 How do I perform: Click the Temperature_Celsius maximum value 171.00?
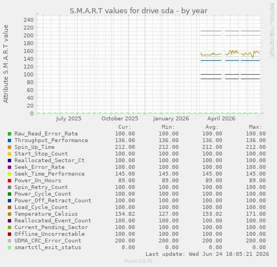pyautogui.click(x=256, y=214)
